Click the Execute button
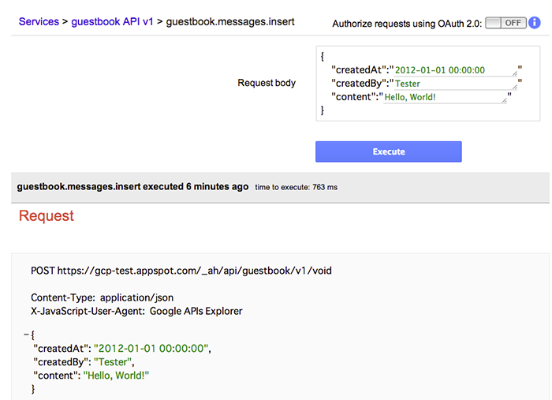The width and height of the screenshot is (552, 400). (388, 151)
